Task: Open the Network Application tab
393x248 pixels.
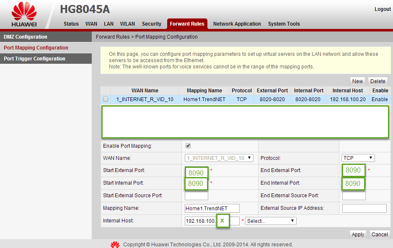Action: (x=237, y=24)
